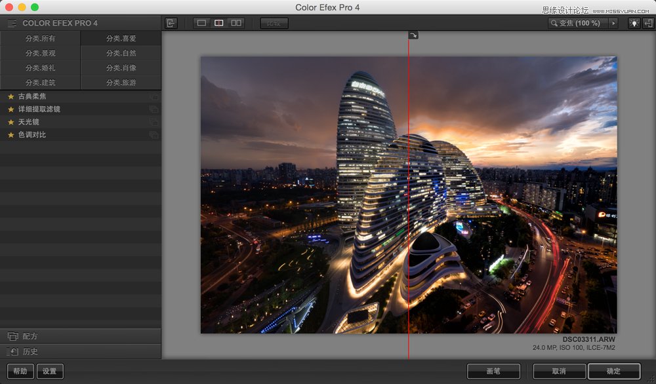656x384 pixels.
Task: Click the DSC03311.ARW file name
Action: coord(588,339)
